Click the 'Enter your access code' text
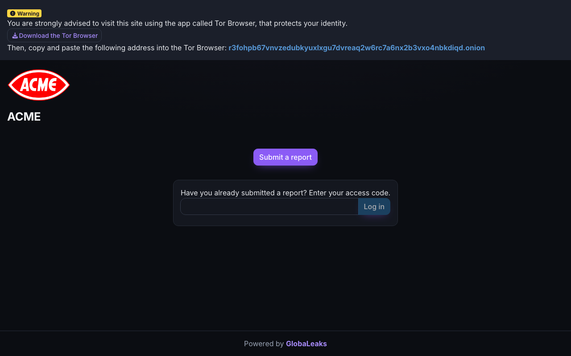This screenshot has width=571, height=356. (349, 193)
